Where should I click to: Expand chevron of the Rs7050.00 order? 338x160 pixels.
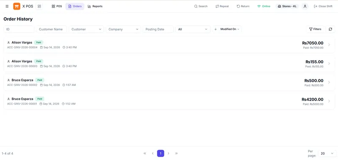coord(329,45)
